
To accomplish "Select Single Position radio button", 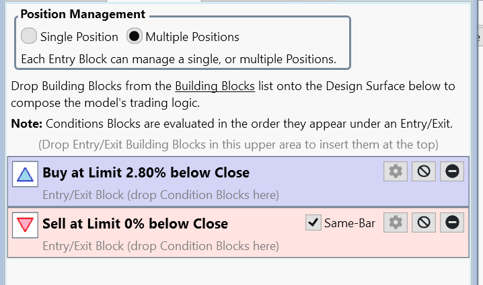I will [29, 36].
